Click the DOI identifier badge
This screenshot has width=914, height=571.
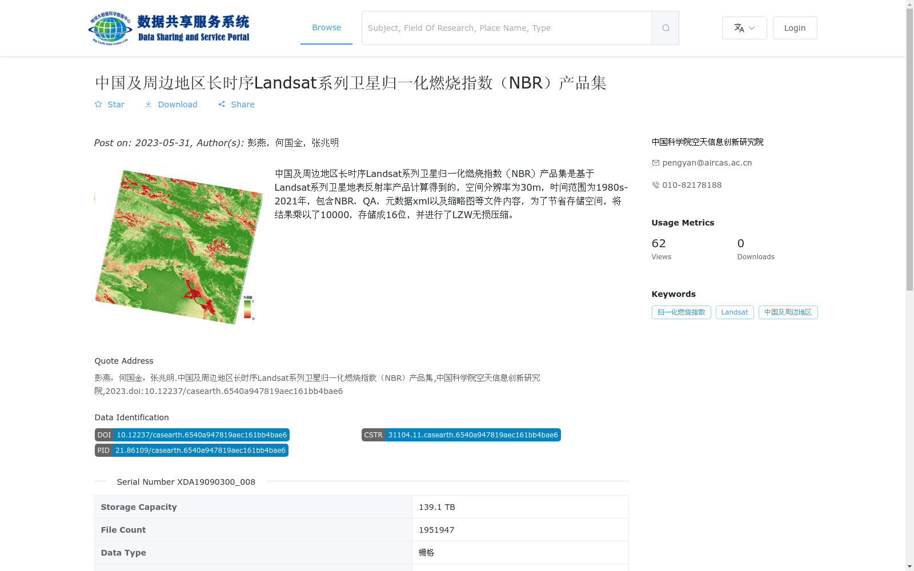(192, 435)
